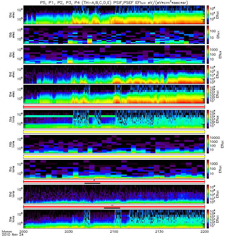Click the Eflux label of tha elec colorbar
This screenshot has height=243, width=228.
point(217,15)
